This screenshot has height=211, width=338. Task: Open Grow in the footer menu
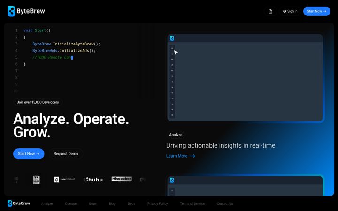click(x=92, y=203)
